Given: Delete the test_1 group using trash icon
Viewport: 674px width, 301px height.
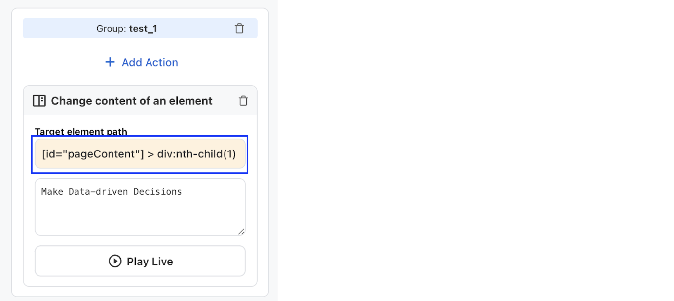Looking at the screenshot, I should click(239, 29).
